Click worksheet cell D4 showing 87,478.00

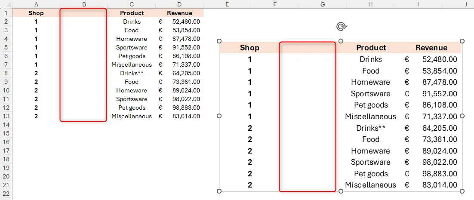[179, 39]
